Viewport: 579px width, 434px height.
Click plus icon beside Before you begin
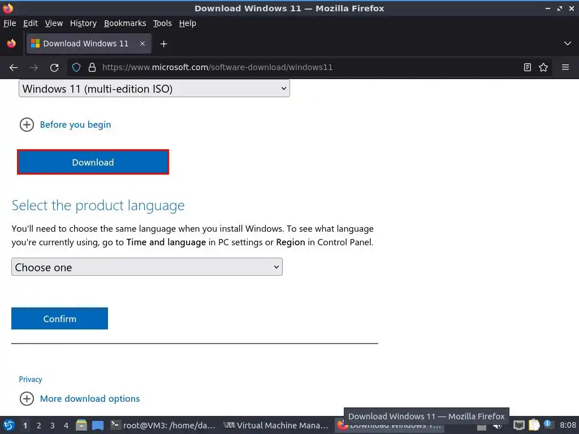(27, 125)
